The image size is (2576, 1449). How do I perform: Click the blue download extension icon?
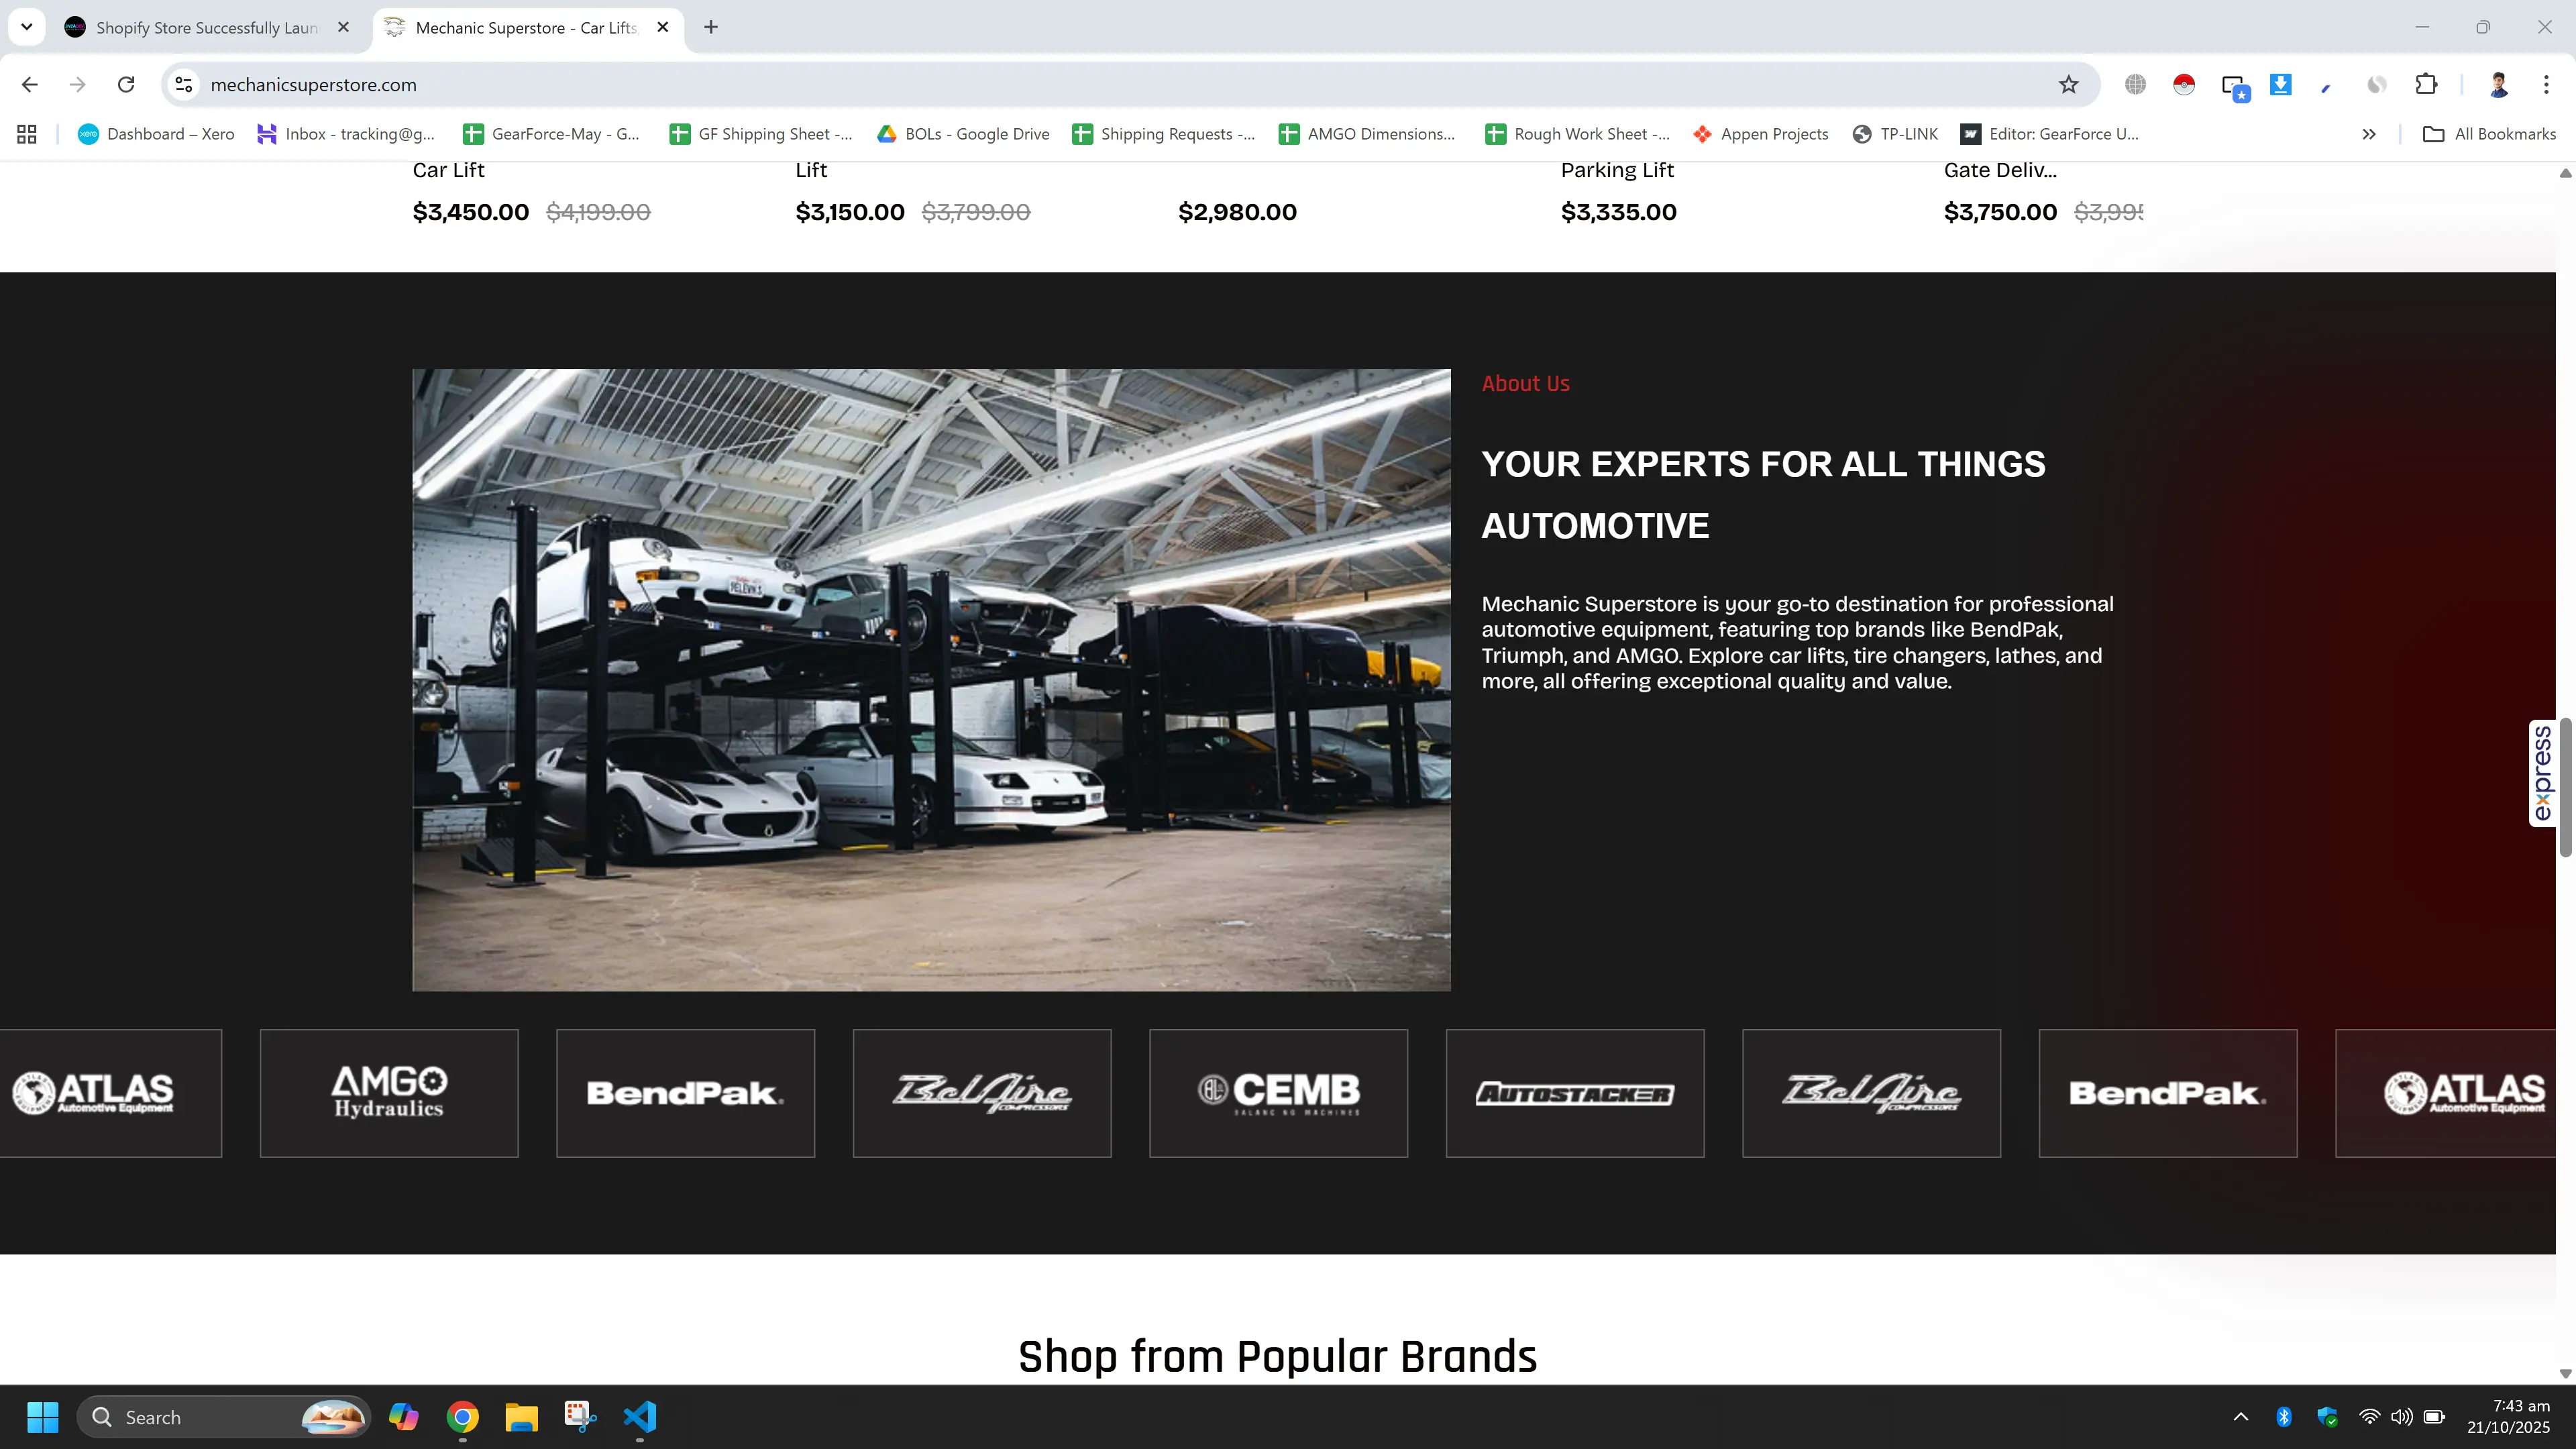[2280, 85]
